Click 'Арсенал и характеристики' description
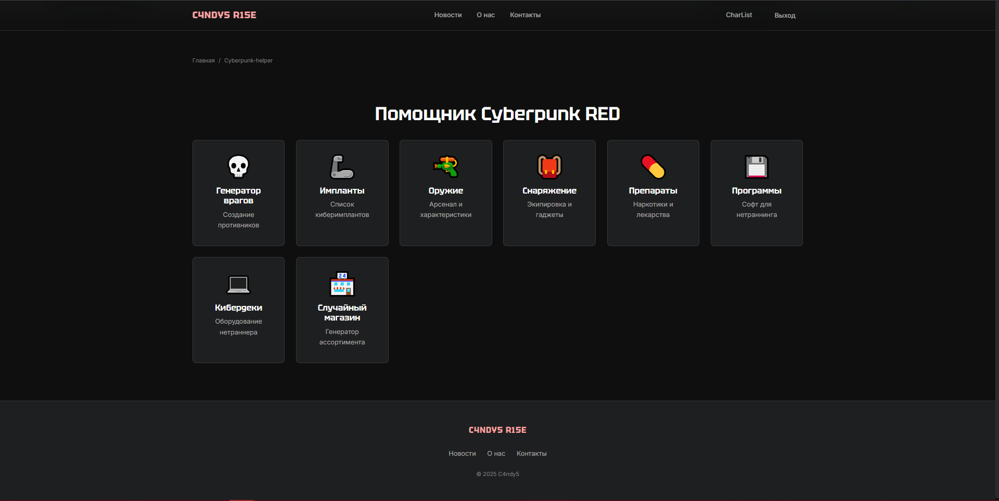This screenshot has width=999, height=501. pyautogui.click(x=446, y=210)
